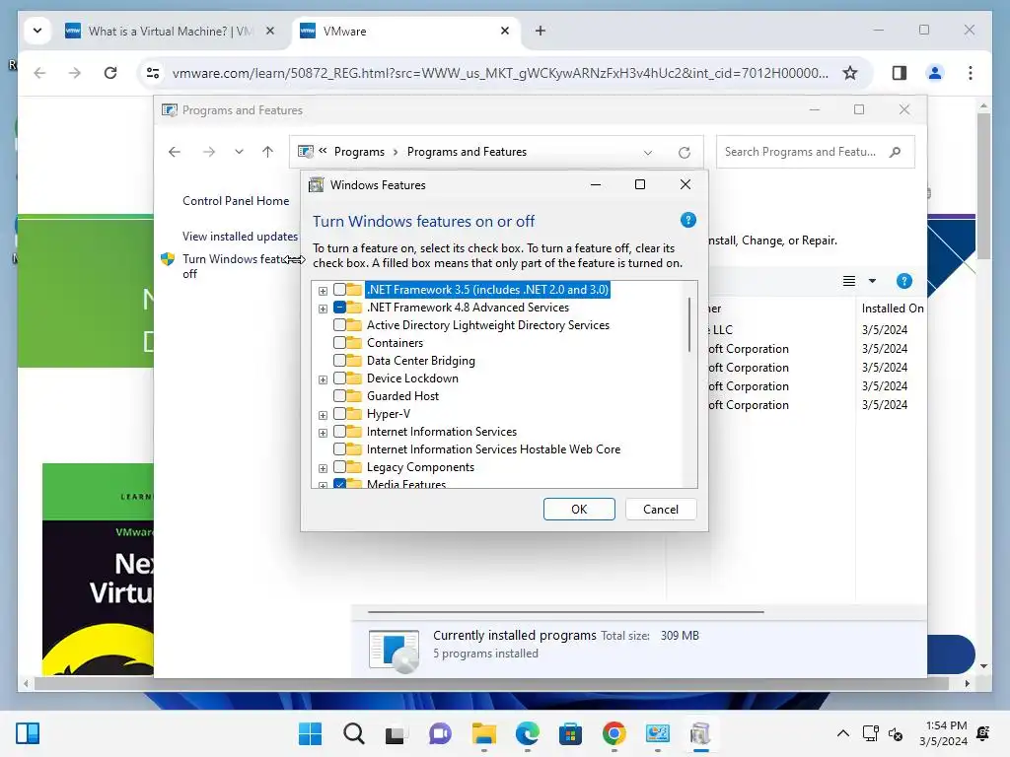The image size is (1010, 757).
Task: Click Windows Features list vertical scrollbar
Action: [x=689, y=325]
